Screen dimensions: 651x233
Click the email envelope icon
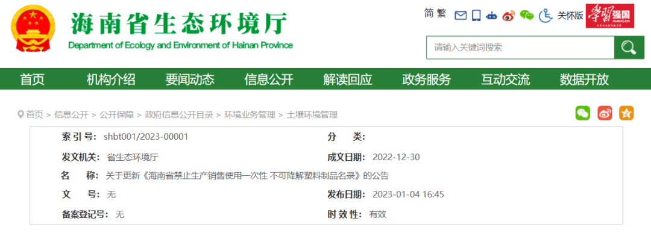click(x=461, y=16)
